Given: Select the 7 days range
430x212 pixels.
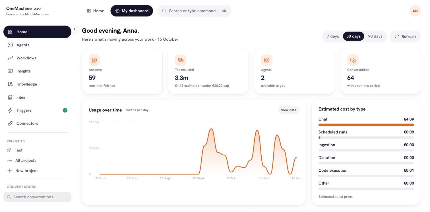Looking at the screenshot, I should click(x=333, y=36).
